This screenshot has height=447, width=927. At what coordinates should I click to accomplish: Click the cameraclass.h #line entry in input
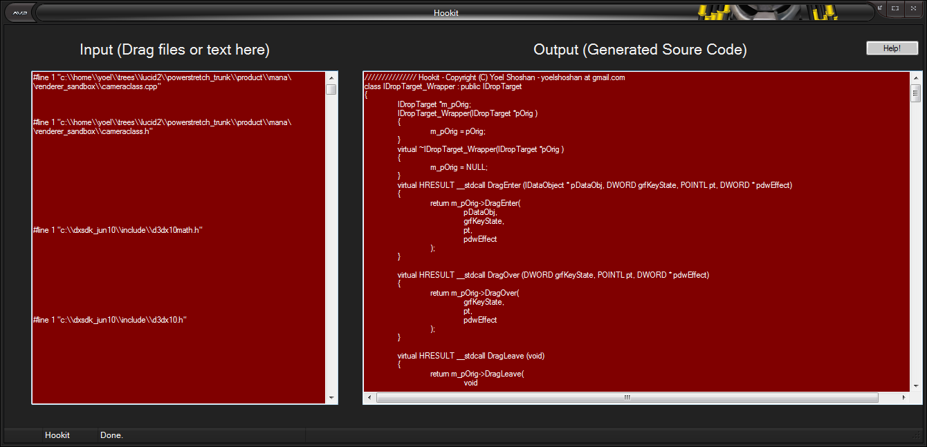(162, 127)
